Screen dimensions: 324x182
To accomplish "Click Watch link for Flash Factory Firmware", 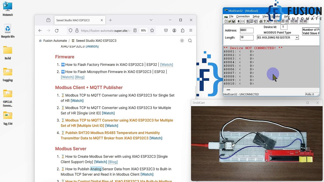I will pos(167,64).
